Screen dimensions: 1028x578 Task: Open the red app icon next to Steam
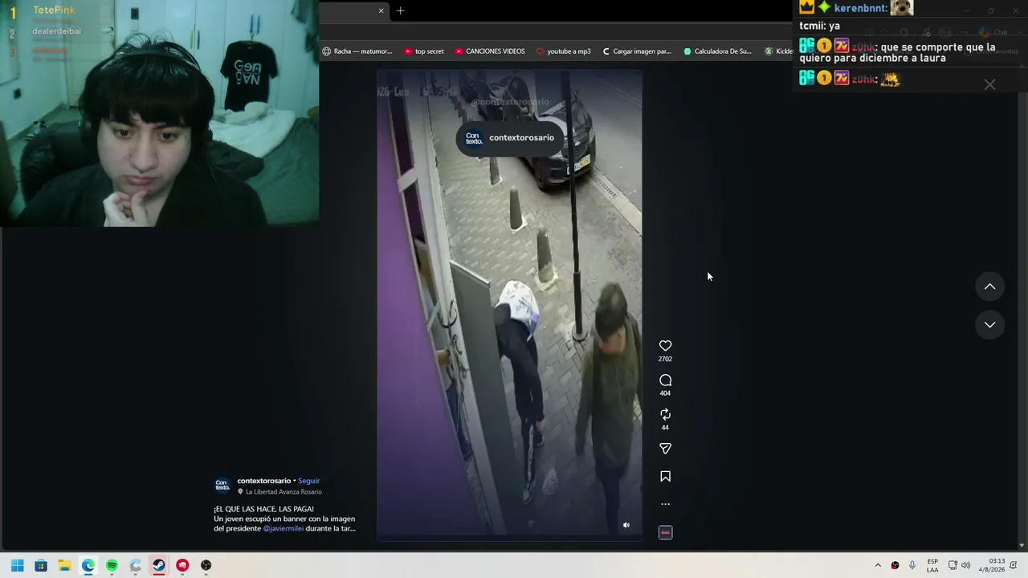click(x=182, y=565)
